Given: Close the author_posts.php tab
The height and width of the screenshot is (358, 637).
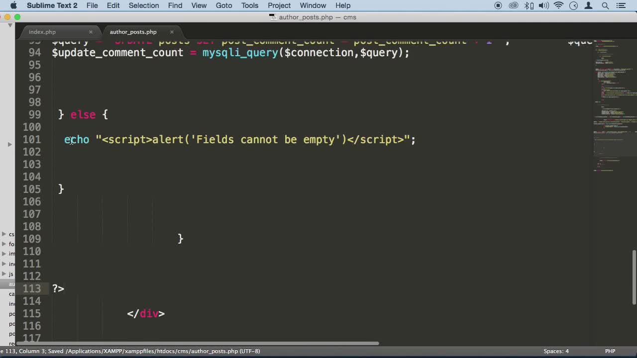Looking at the screenshot, I should [x=172, y=32].
